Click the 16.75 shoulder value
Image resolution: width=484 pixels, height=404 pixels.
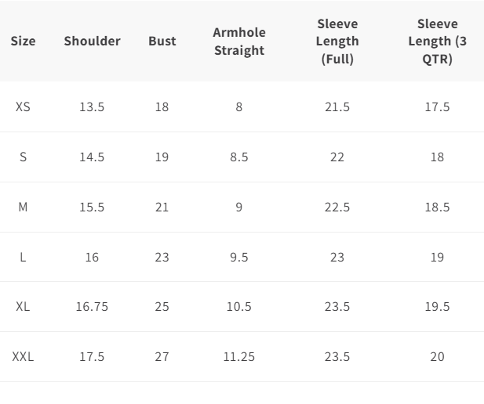pos(92,307)
